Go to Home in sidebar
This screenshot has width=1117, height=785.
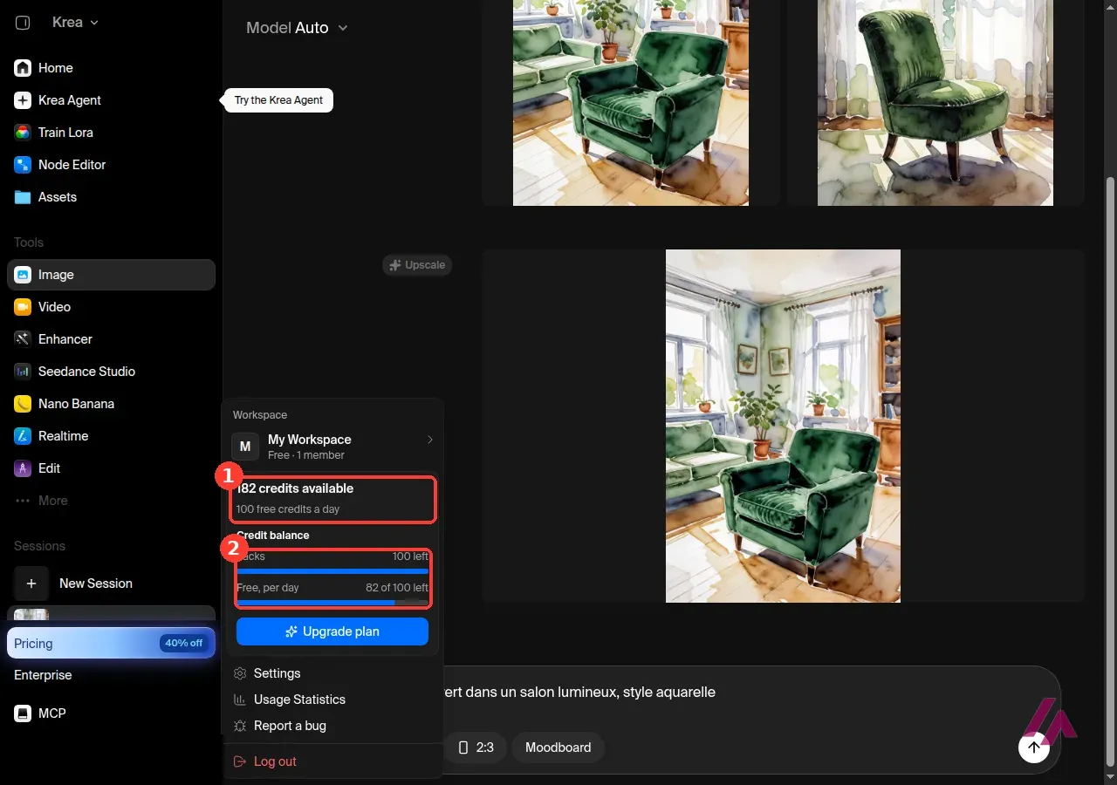click(111, 68)
